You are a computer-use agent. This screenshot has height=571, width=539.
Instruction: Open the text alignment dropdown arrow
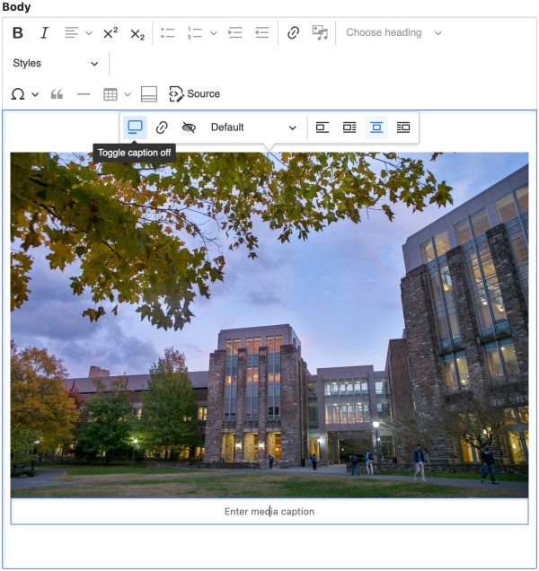(x=89, y=33)
